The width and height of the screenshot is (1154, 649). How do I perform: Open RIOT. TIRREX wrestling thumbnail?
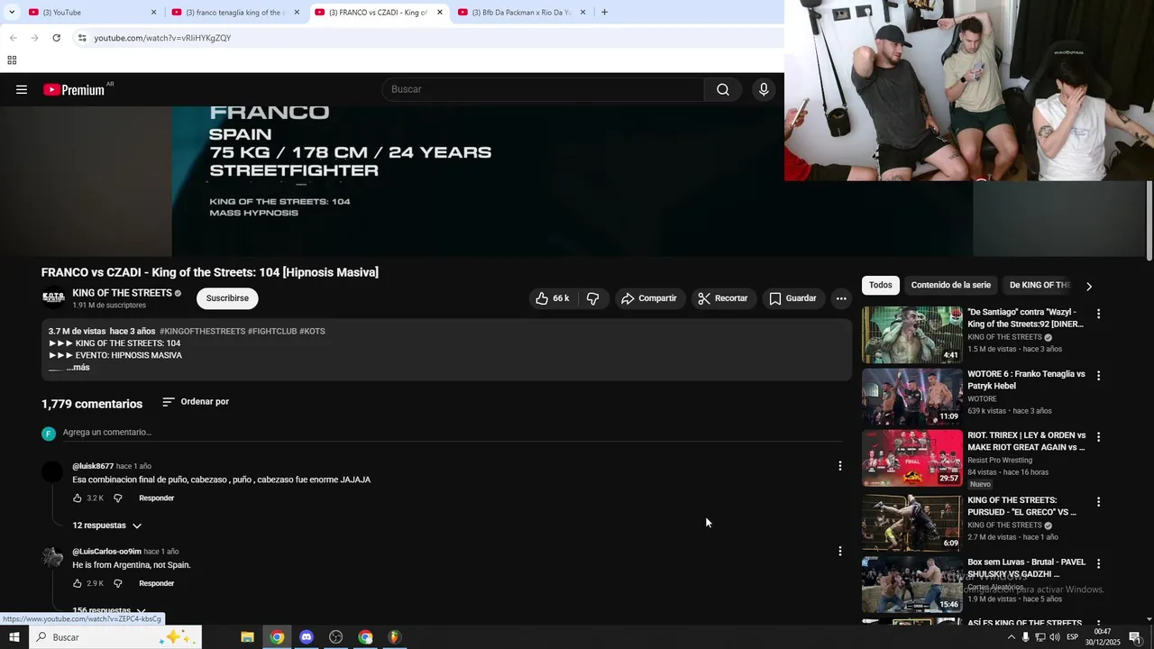point(911,458)
